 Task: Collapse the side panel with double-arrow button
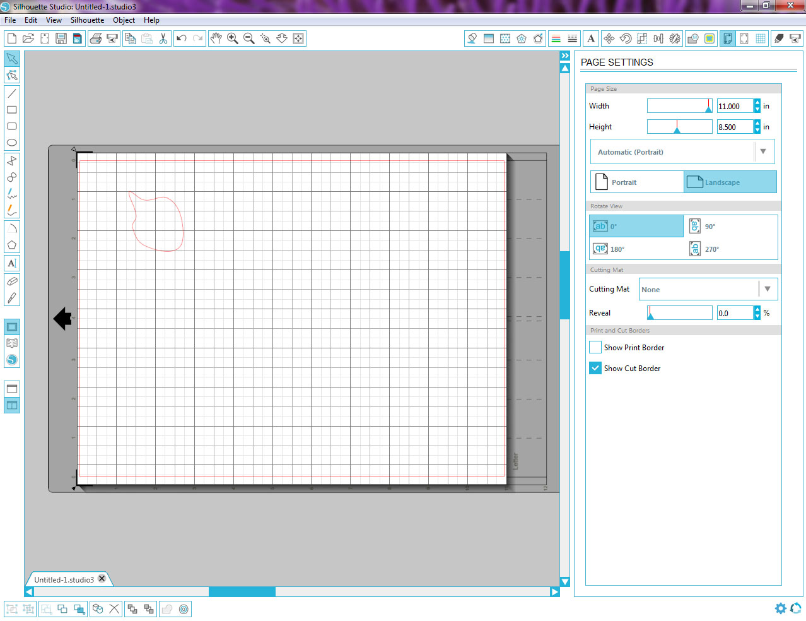pyautogui.click(x=565, y=56)
